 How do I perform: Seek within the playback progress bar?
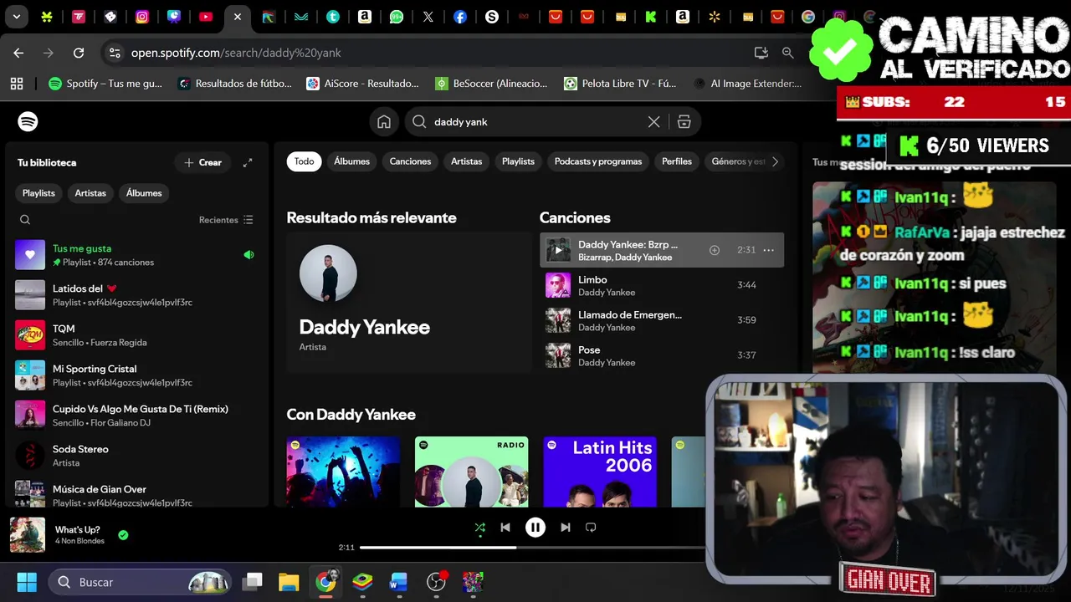pyautogui.click(x=533, y=548)
